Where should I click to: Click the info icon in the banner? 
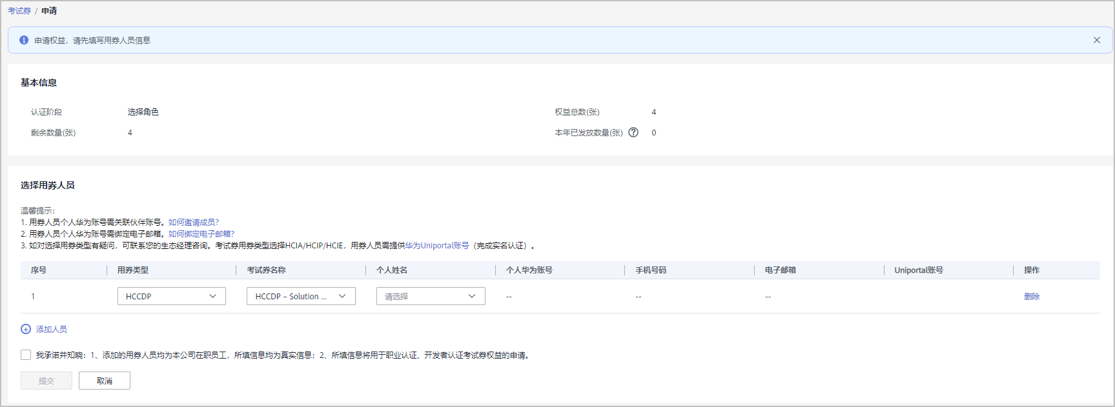point(24,40)
